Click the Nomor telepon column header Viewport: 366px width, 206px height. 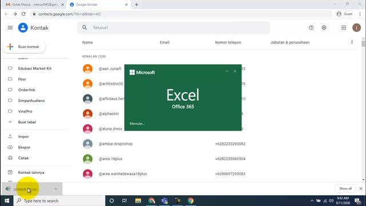(x=228, y=42)
